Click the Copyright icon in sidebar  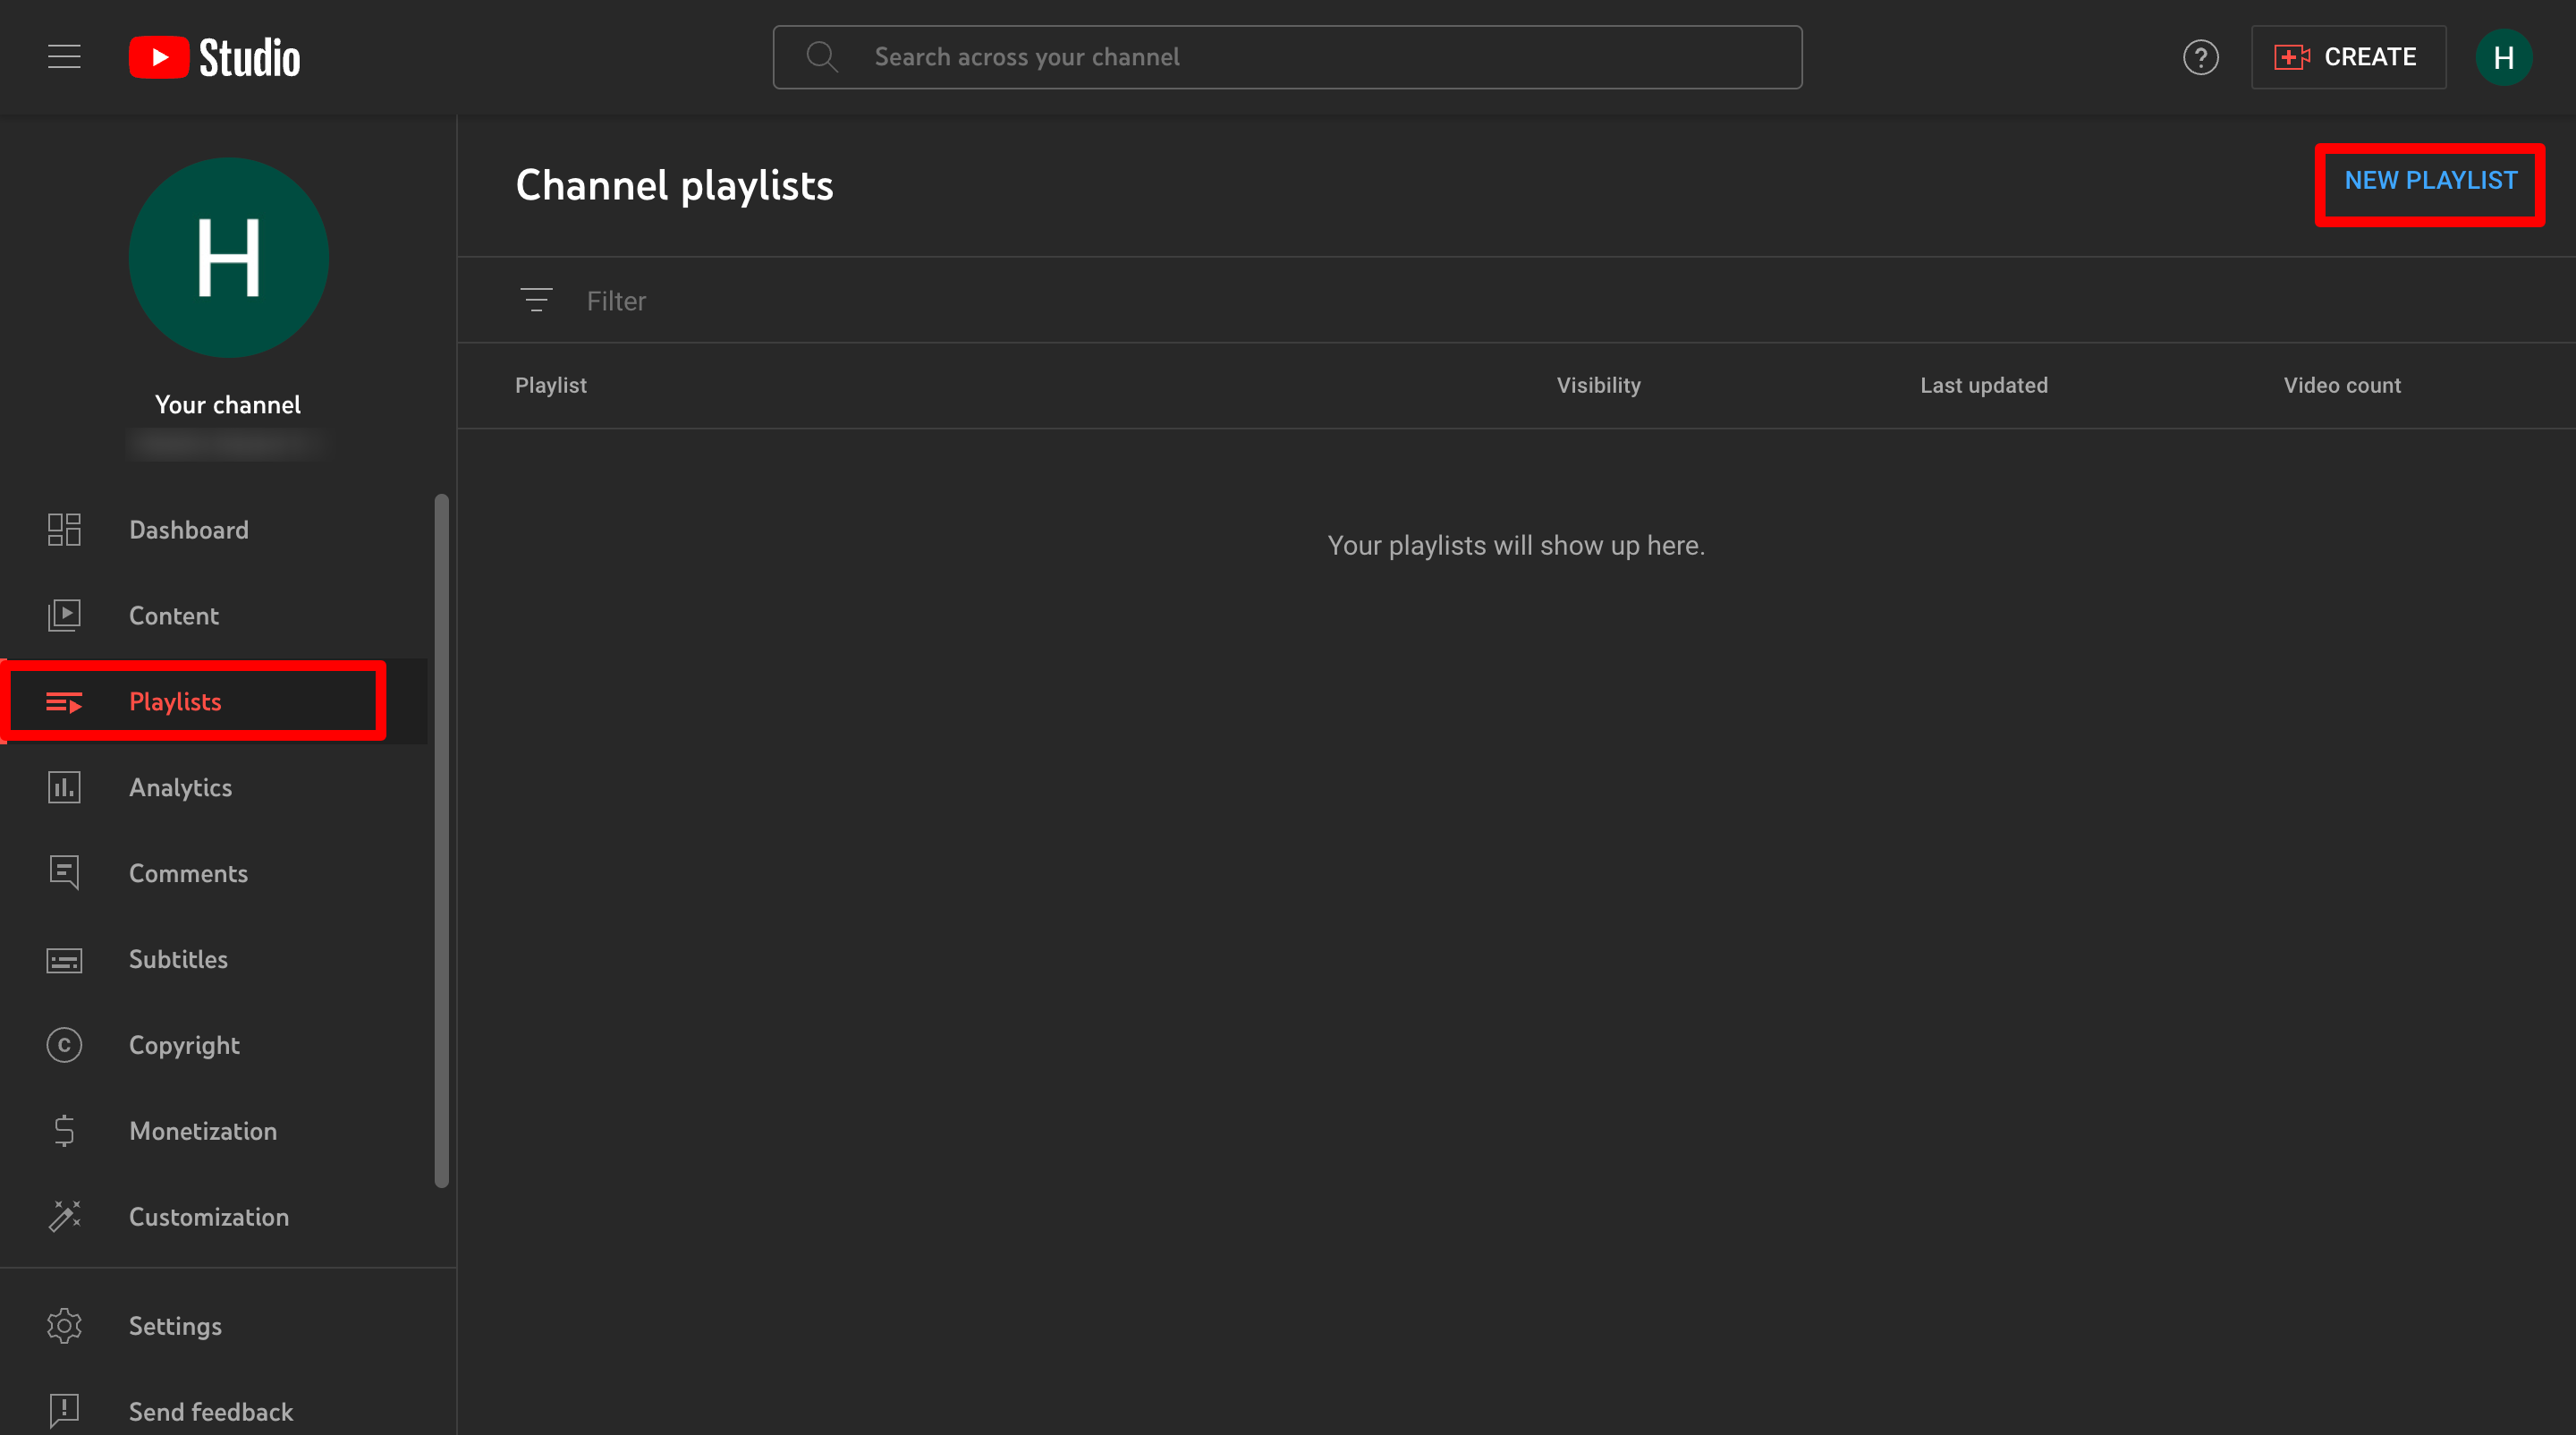coord(64,1044)
